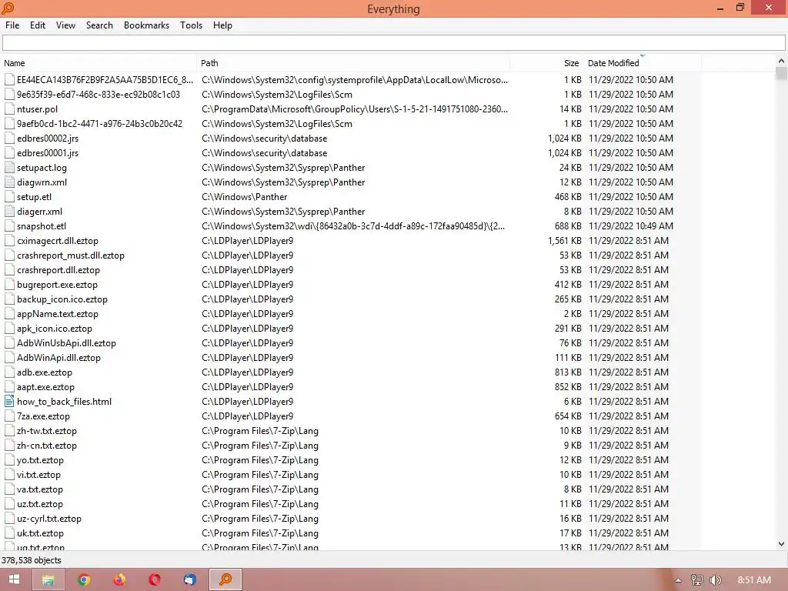Screen dimensions: 788x591
Task: Click the 1,561 KB size cell
Action: pyautogui.click(x=564, y=240)
